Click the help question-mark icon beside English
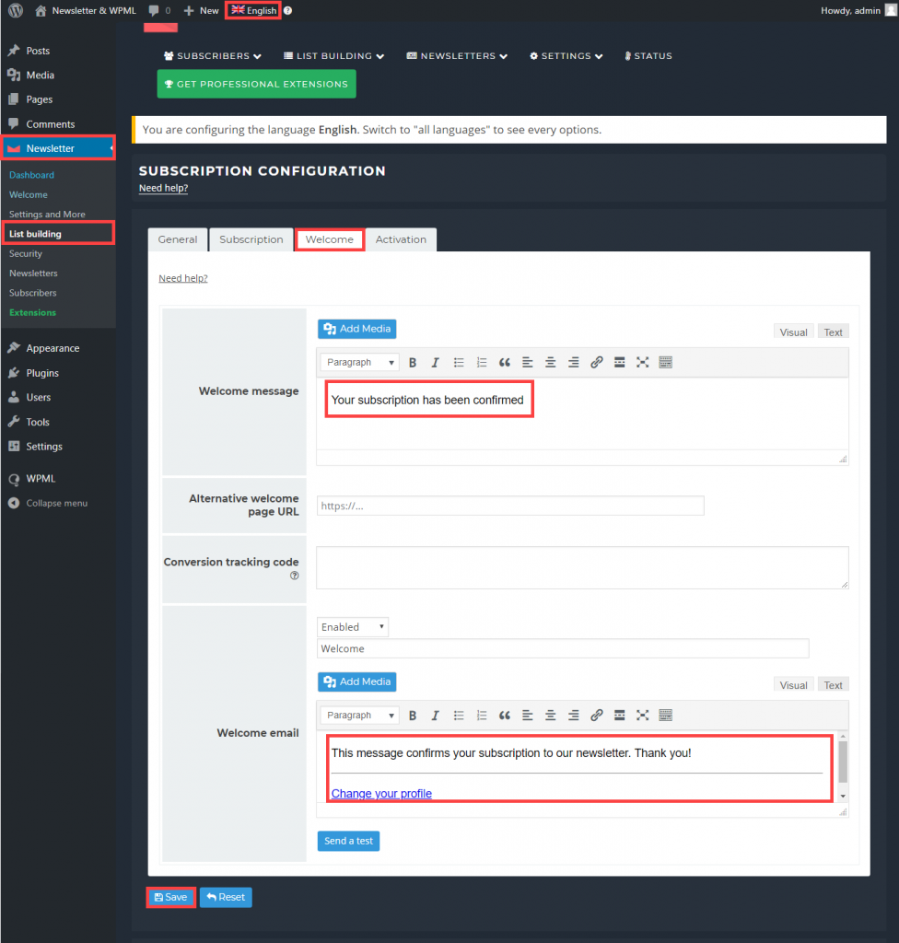This screenshot has height=943, width=899. click(x=287, y=10)
